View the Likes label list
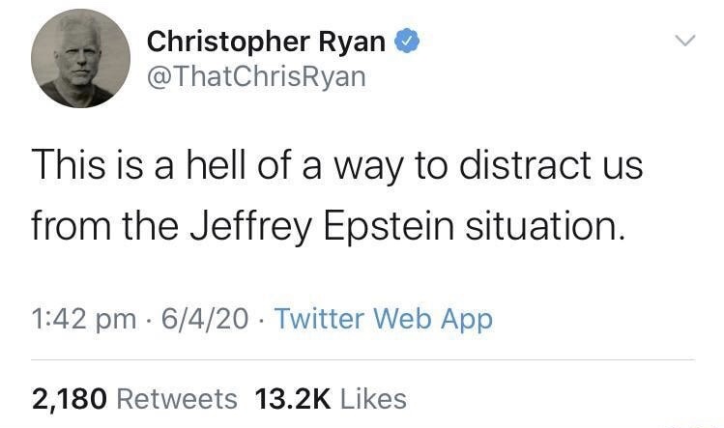This screenshot has width=724, height=428. pyautogui.click(x=373, y=399)
